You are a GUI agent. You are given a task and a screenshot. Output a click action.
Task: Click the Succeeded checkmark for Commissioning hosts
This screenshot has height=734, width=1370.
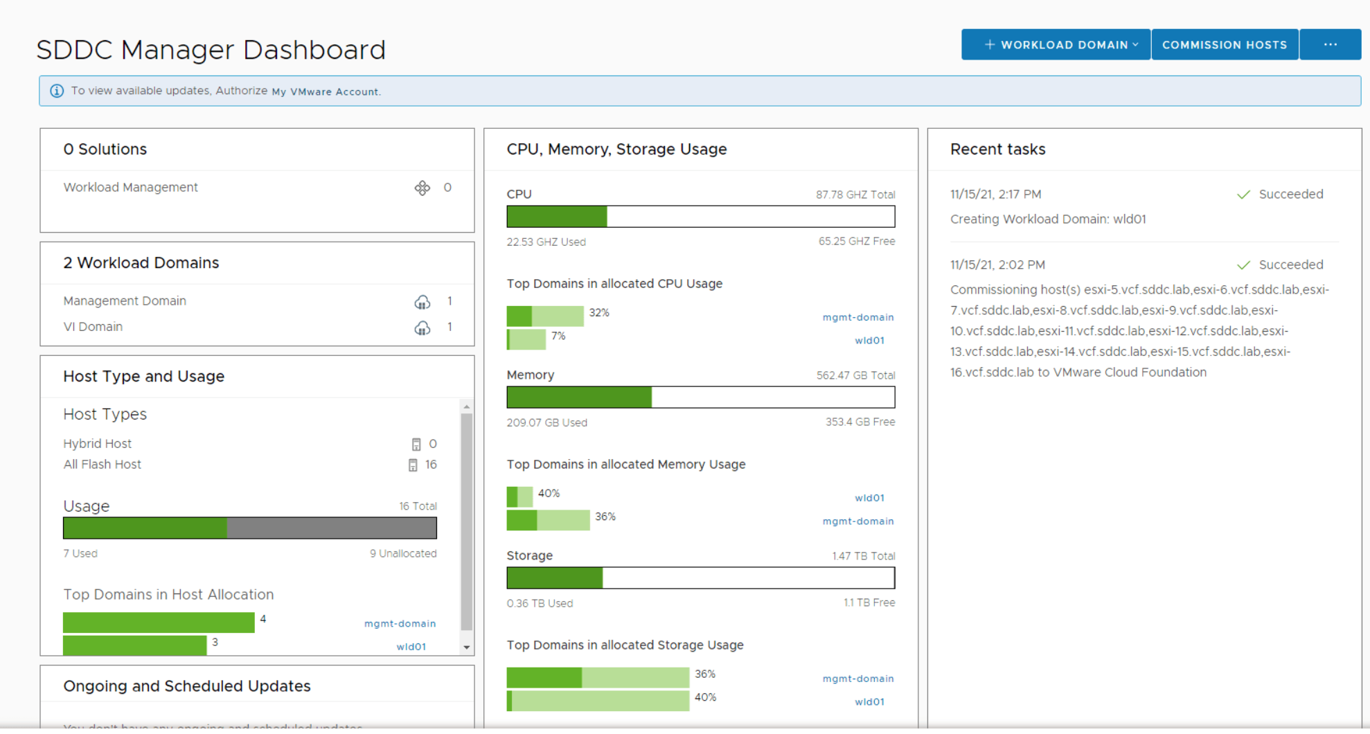(1243, 265)
